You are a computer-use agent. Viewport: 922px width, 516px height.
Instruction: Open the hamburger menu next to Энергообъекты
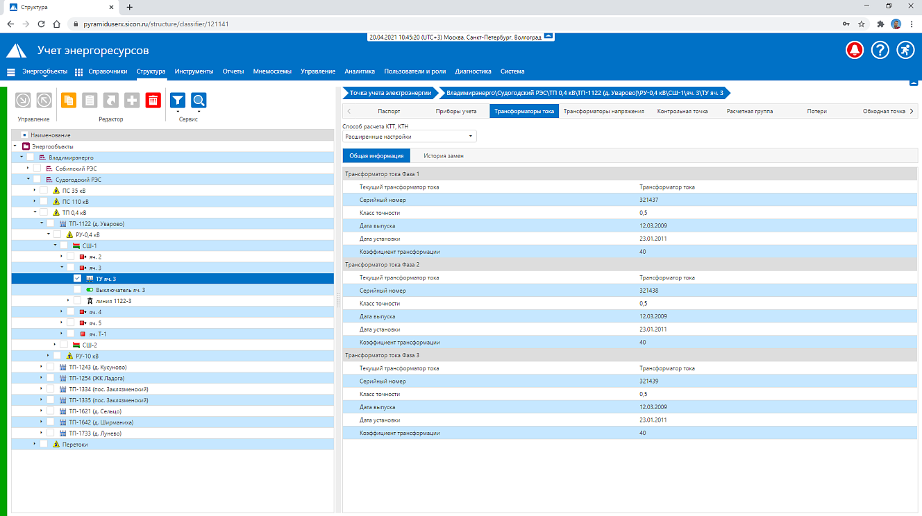pos(10,71)
